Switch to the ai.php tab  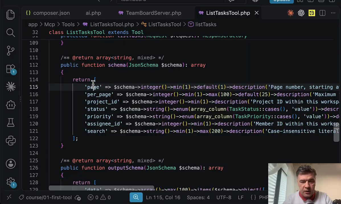93,13
